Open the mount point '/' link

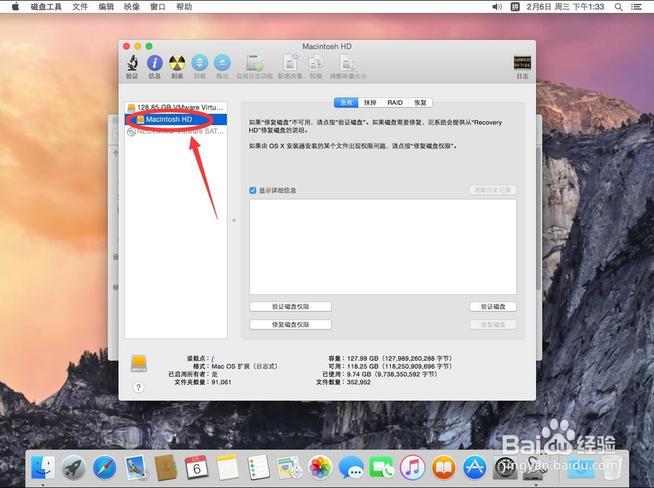[x=213, y=359]
